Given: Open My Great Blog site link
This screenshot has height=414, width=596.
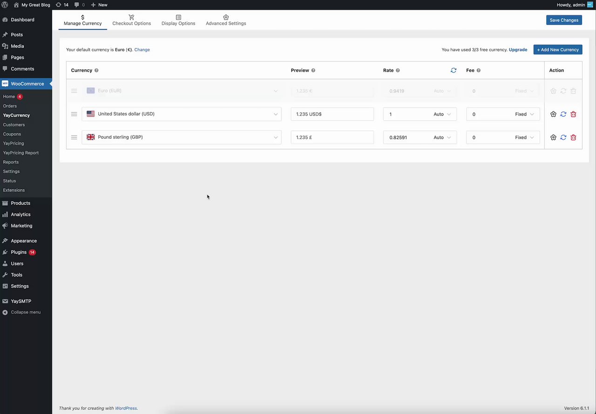Looking at the screenshot, I should click(32, 5).
